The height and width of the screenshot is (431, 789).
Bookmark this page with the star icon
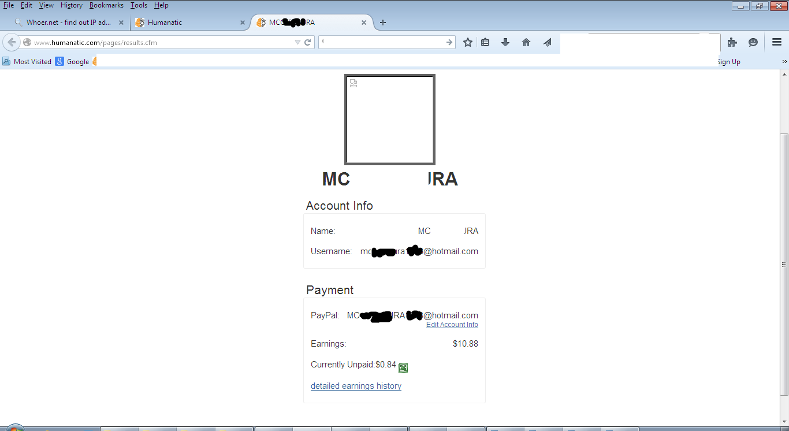pyautogui.click(x=468, y=42)
